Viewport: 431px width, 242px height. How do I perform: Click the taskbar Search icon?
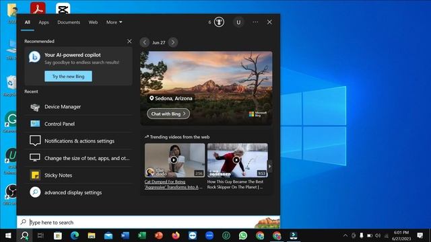(25, 235)
